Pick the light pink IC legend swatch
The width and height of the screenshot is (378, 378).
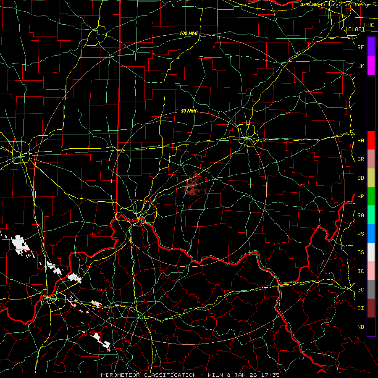371,271
